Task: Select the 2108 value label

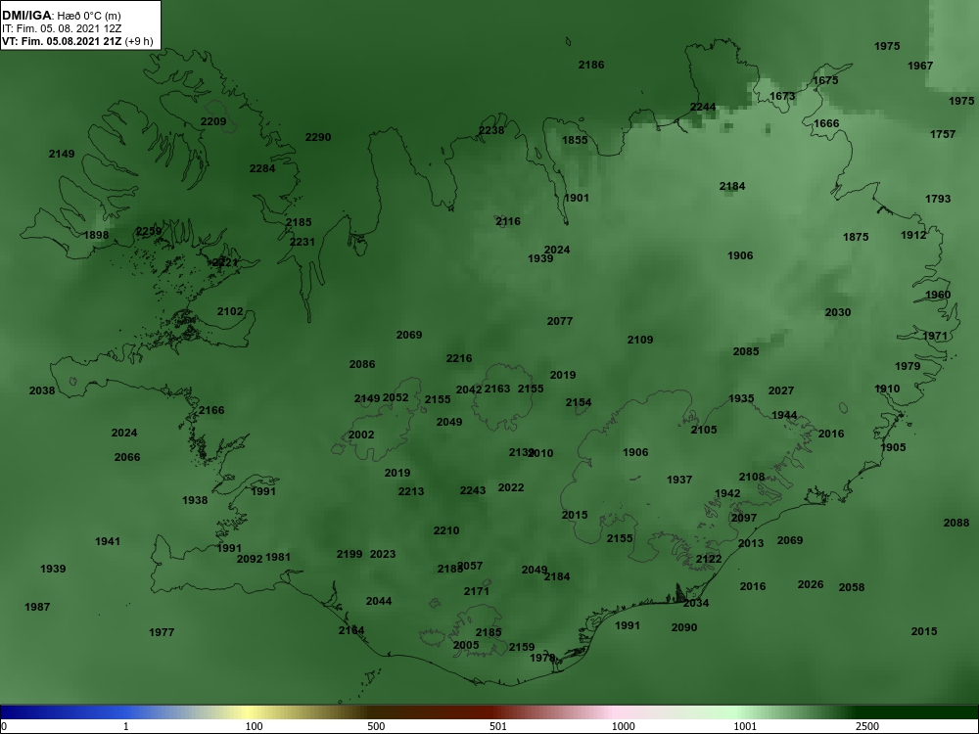Action: point(752,477)
